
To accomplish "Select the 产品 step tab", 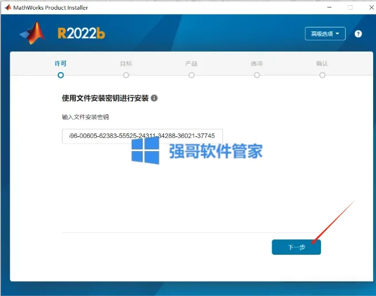I will [191, 64].
